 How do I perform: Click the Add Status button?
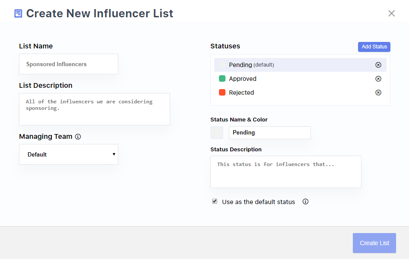coord(374,47)
